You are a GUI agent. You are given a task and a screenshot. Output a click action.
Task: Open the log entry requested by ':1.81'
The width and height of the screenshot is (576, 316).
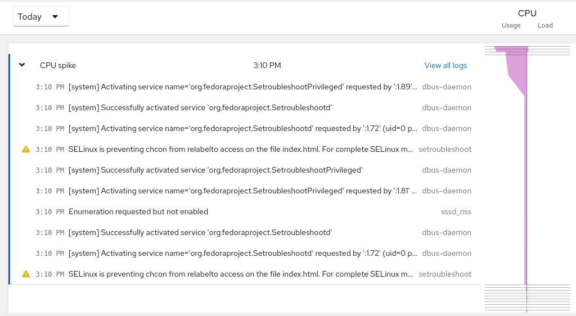click(243, 191)
